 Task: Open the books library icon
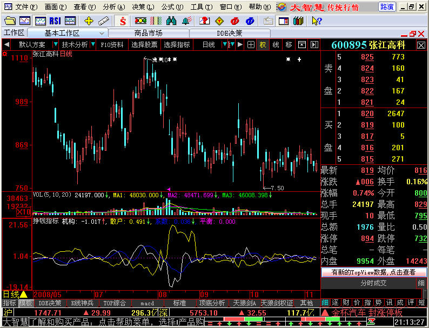tap(298, 21)
